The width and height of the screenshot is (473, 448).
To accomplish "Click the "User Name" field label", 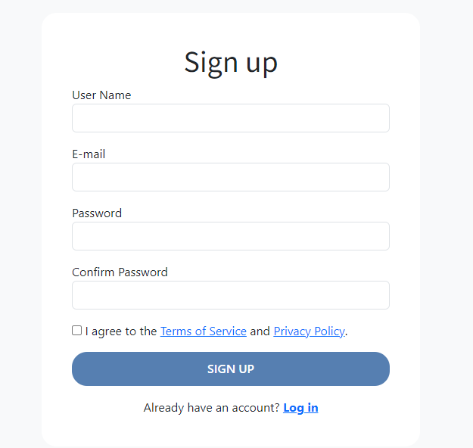I will click(101, 95).
